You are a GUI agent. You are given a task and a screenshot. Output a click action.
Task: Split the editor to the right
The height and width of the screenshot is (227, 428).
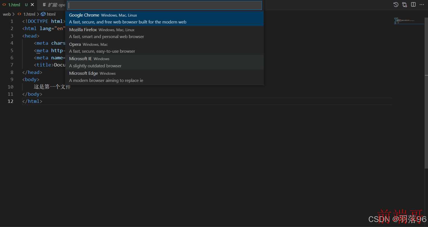tap(413, 4)
